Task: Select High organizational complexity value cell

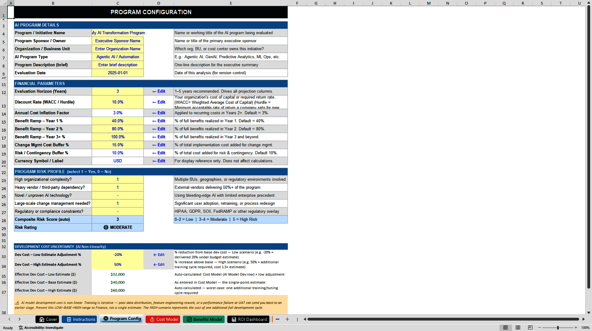Action: [118, 179]
